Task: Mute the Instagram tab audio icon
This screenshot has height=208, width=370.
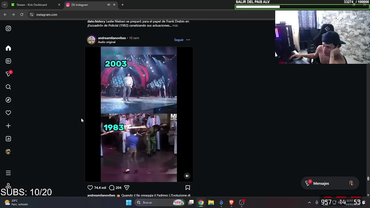Action: coord(109,5)
